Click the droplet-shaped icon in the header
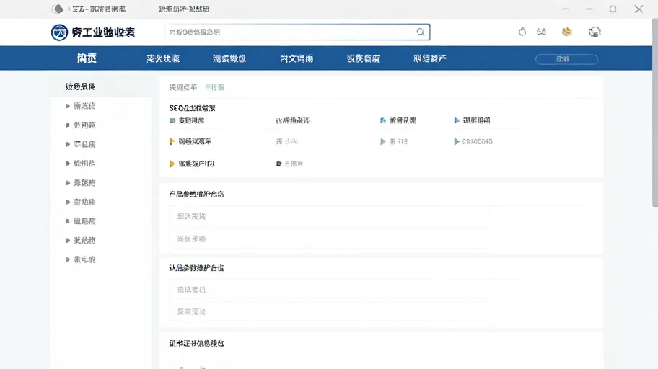 pos(522,32)
